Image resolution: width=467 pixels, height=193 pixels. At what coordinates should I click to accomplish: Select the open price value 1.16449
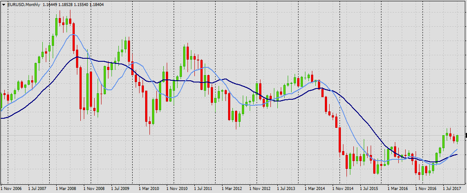point(50,5)
